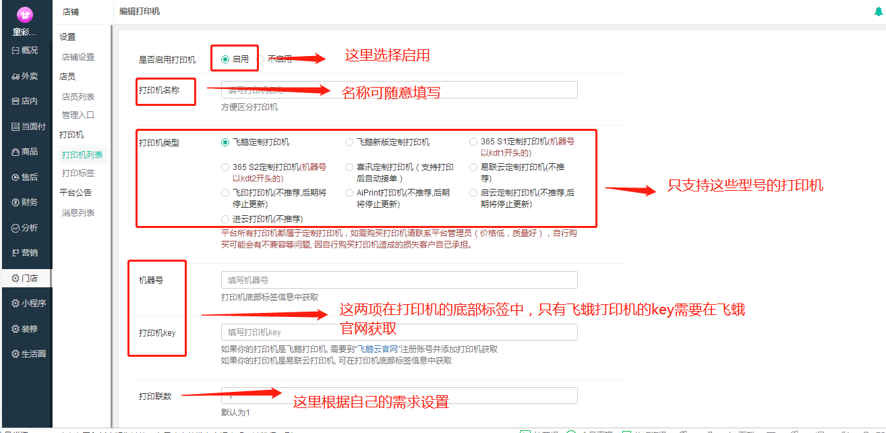Open the 分析 analytics section
The height and width of the screenshot is (433, 886).
point(25,228)
